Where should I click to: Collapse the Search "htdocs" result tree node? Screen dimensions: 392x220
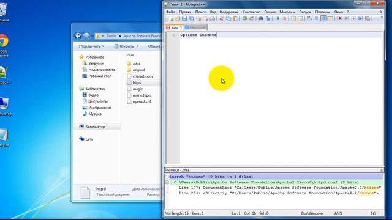coord(167,177)
